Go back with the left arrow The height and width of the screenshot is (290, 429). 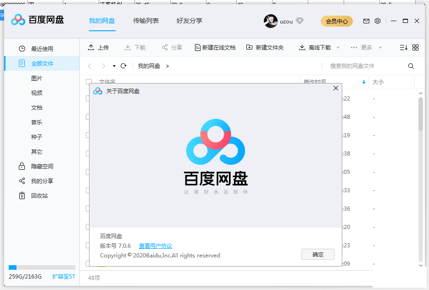(x=89, y=66)
